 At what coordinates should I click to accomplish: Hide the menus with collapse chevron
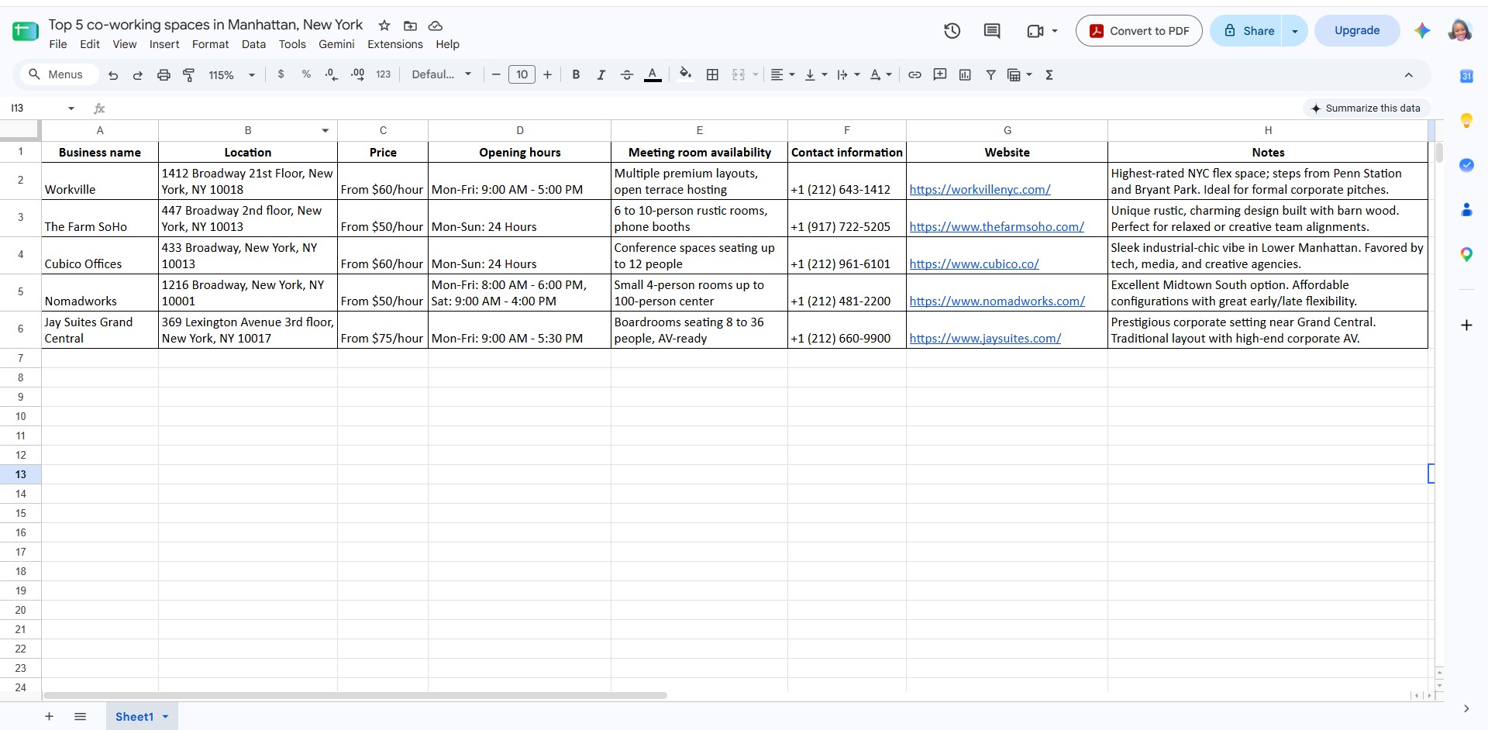pyautogui.click(x=1408, y=75)
